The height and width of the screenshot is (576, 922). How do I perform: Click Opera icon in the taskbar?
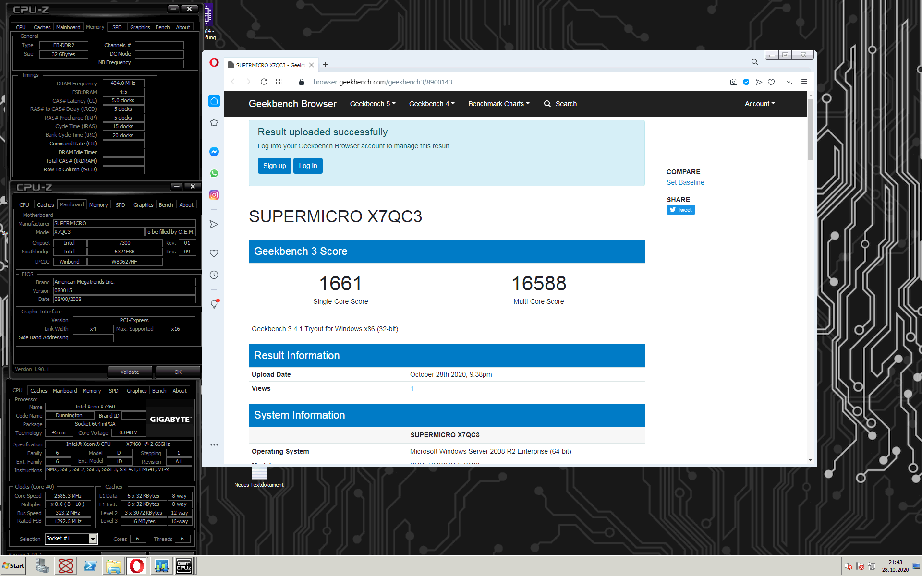coord(137,566)
